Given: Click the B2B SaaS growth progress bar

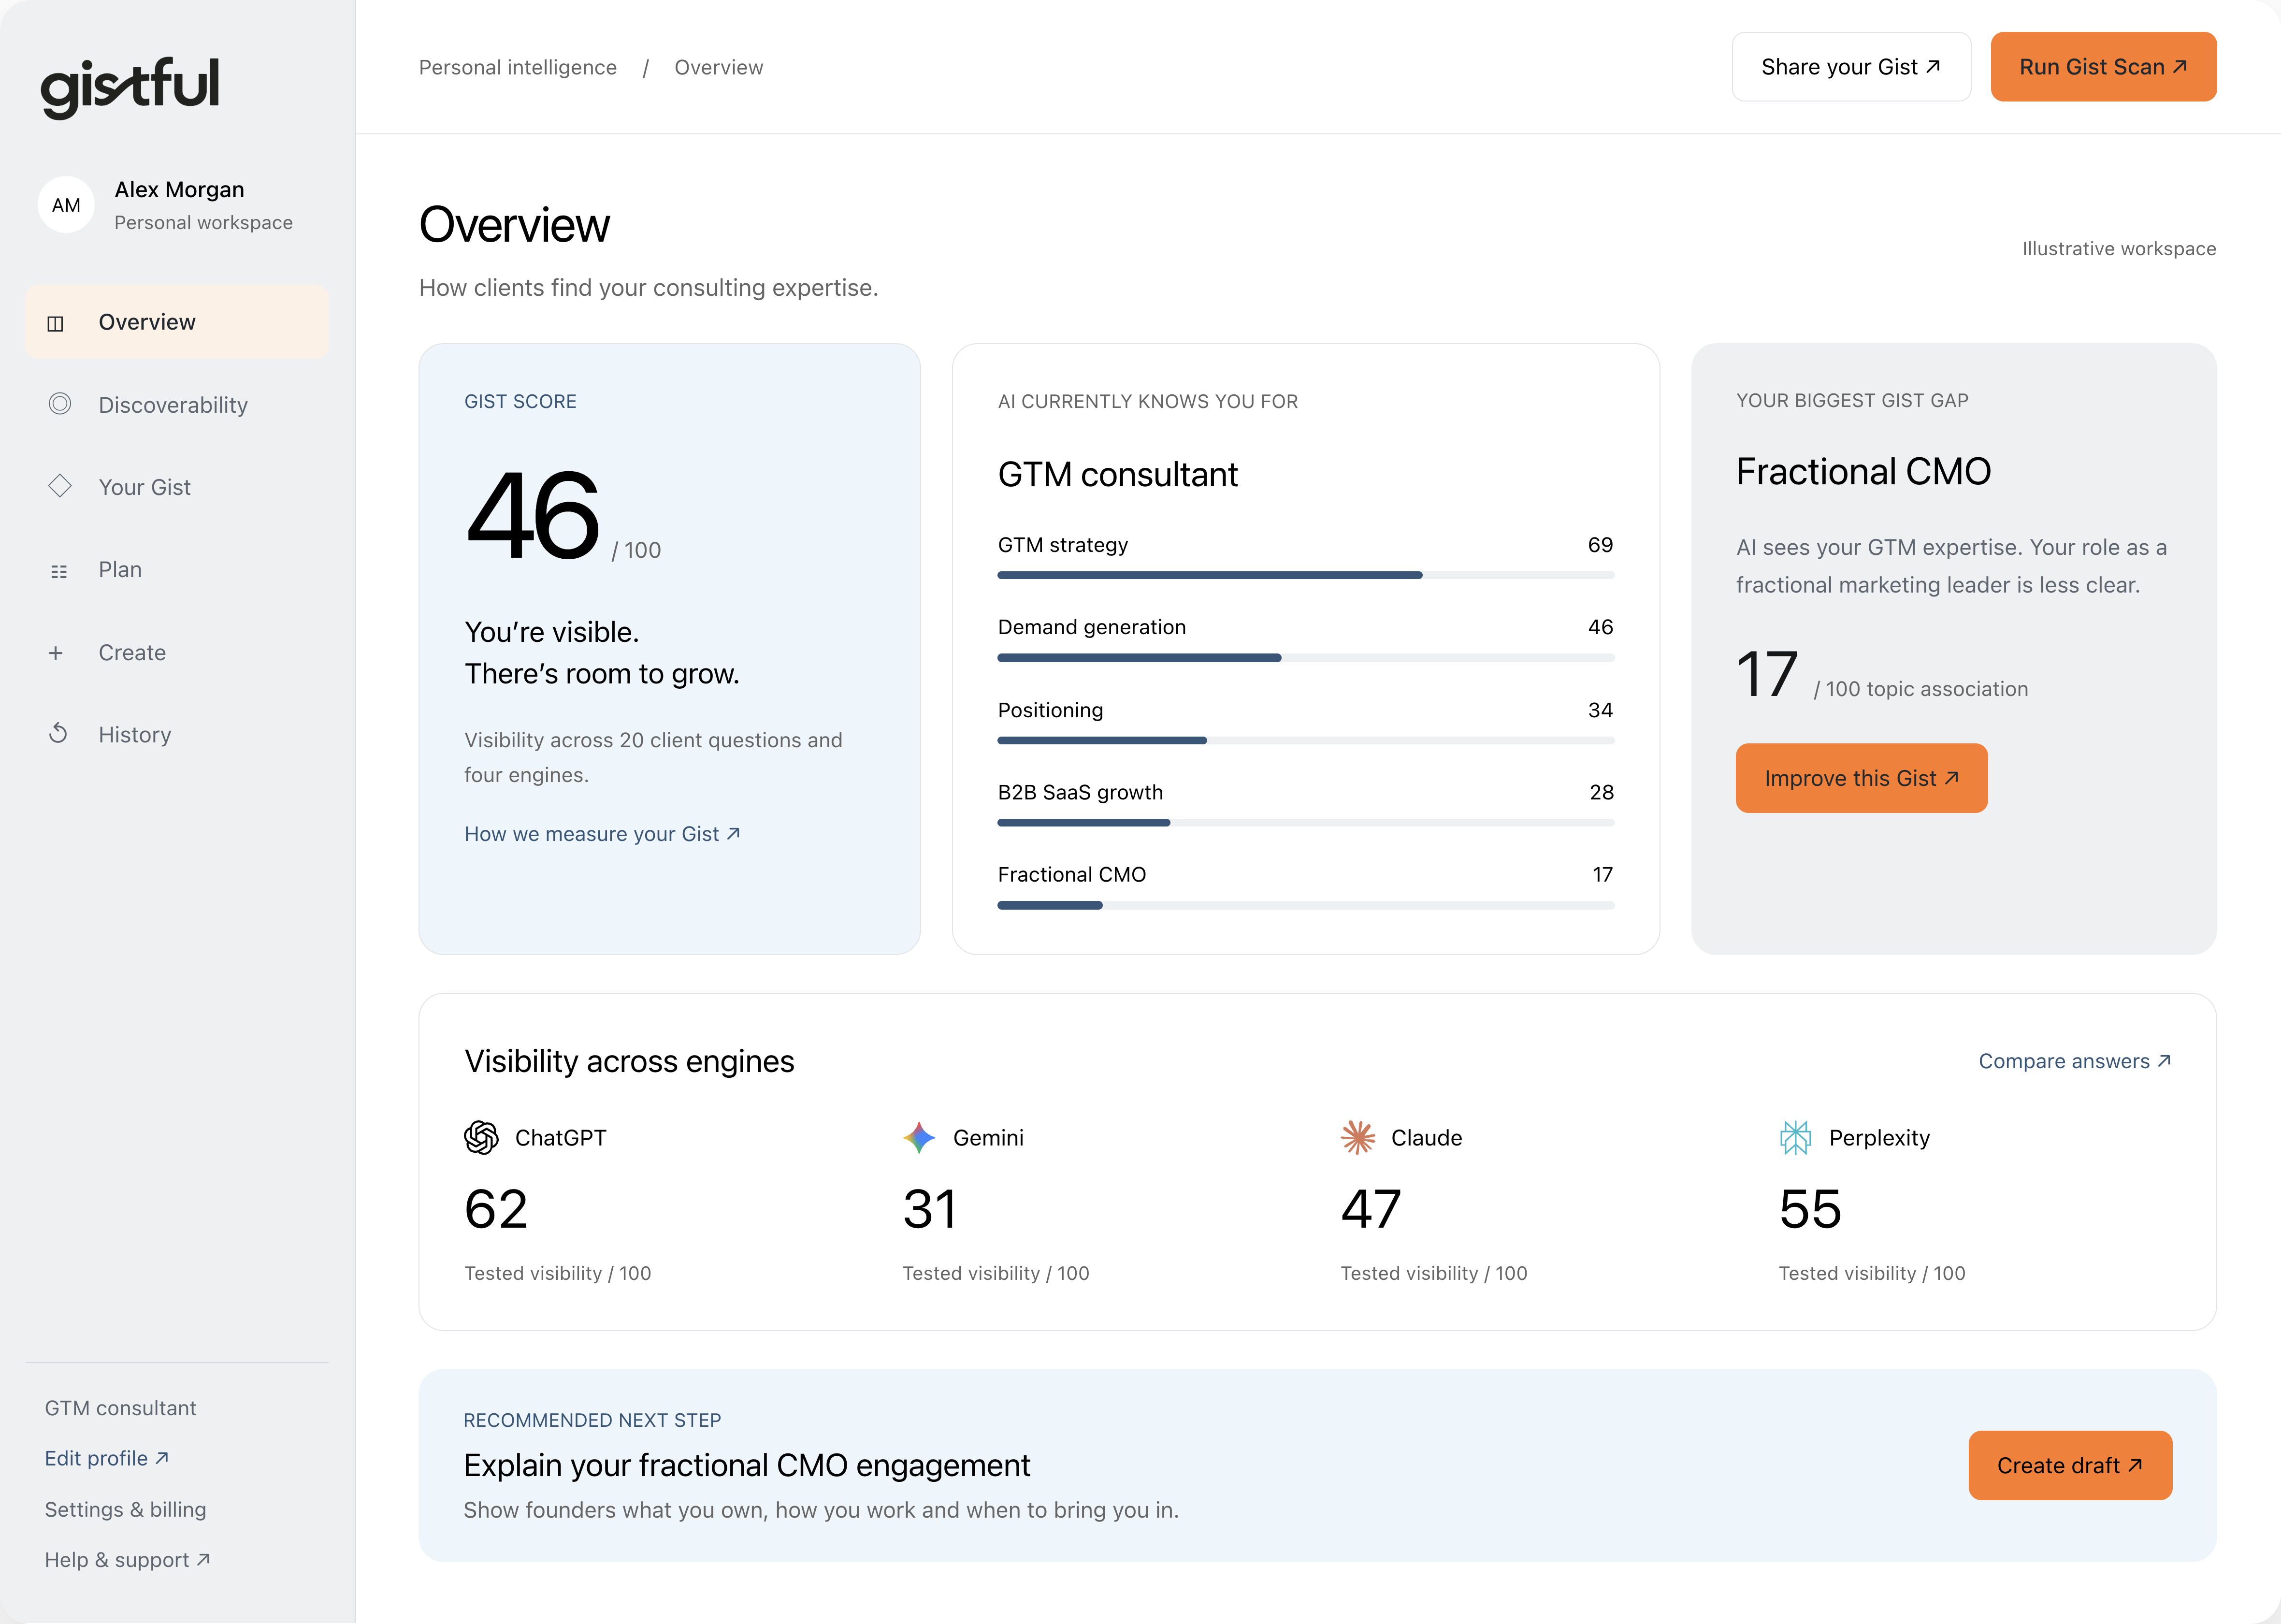Looking at the screenshot, I should tap(1305, 823).
